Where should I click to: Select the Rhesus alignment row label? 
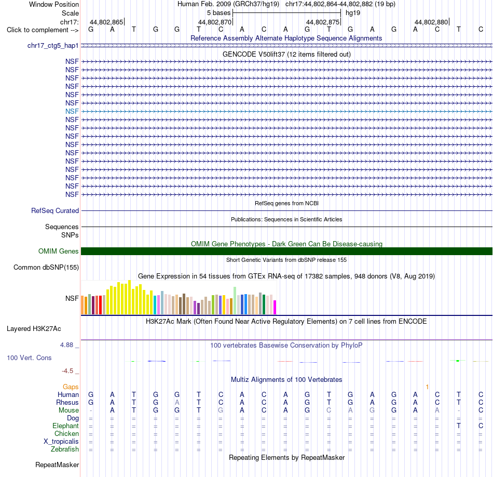[67, 403]
